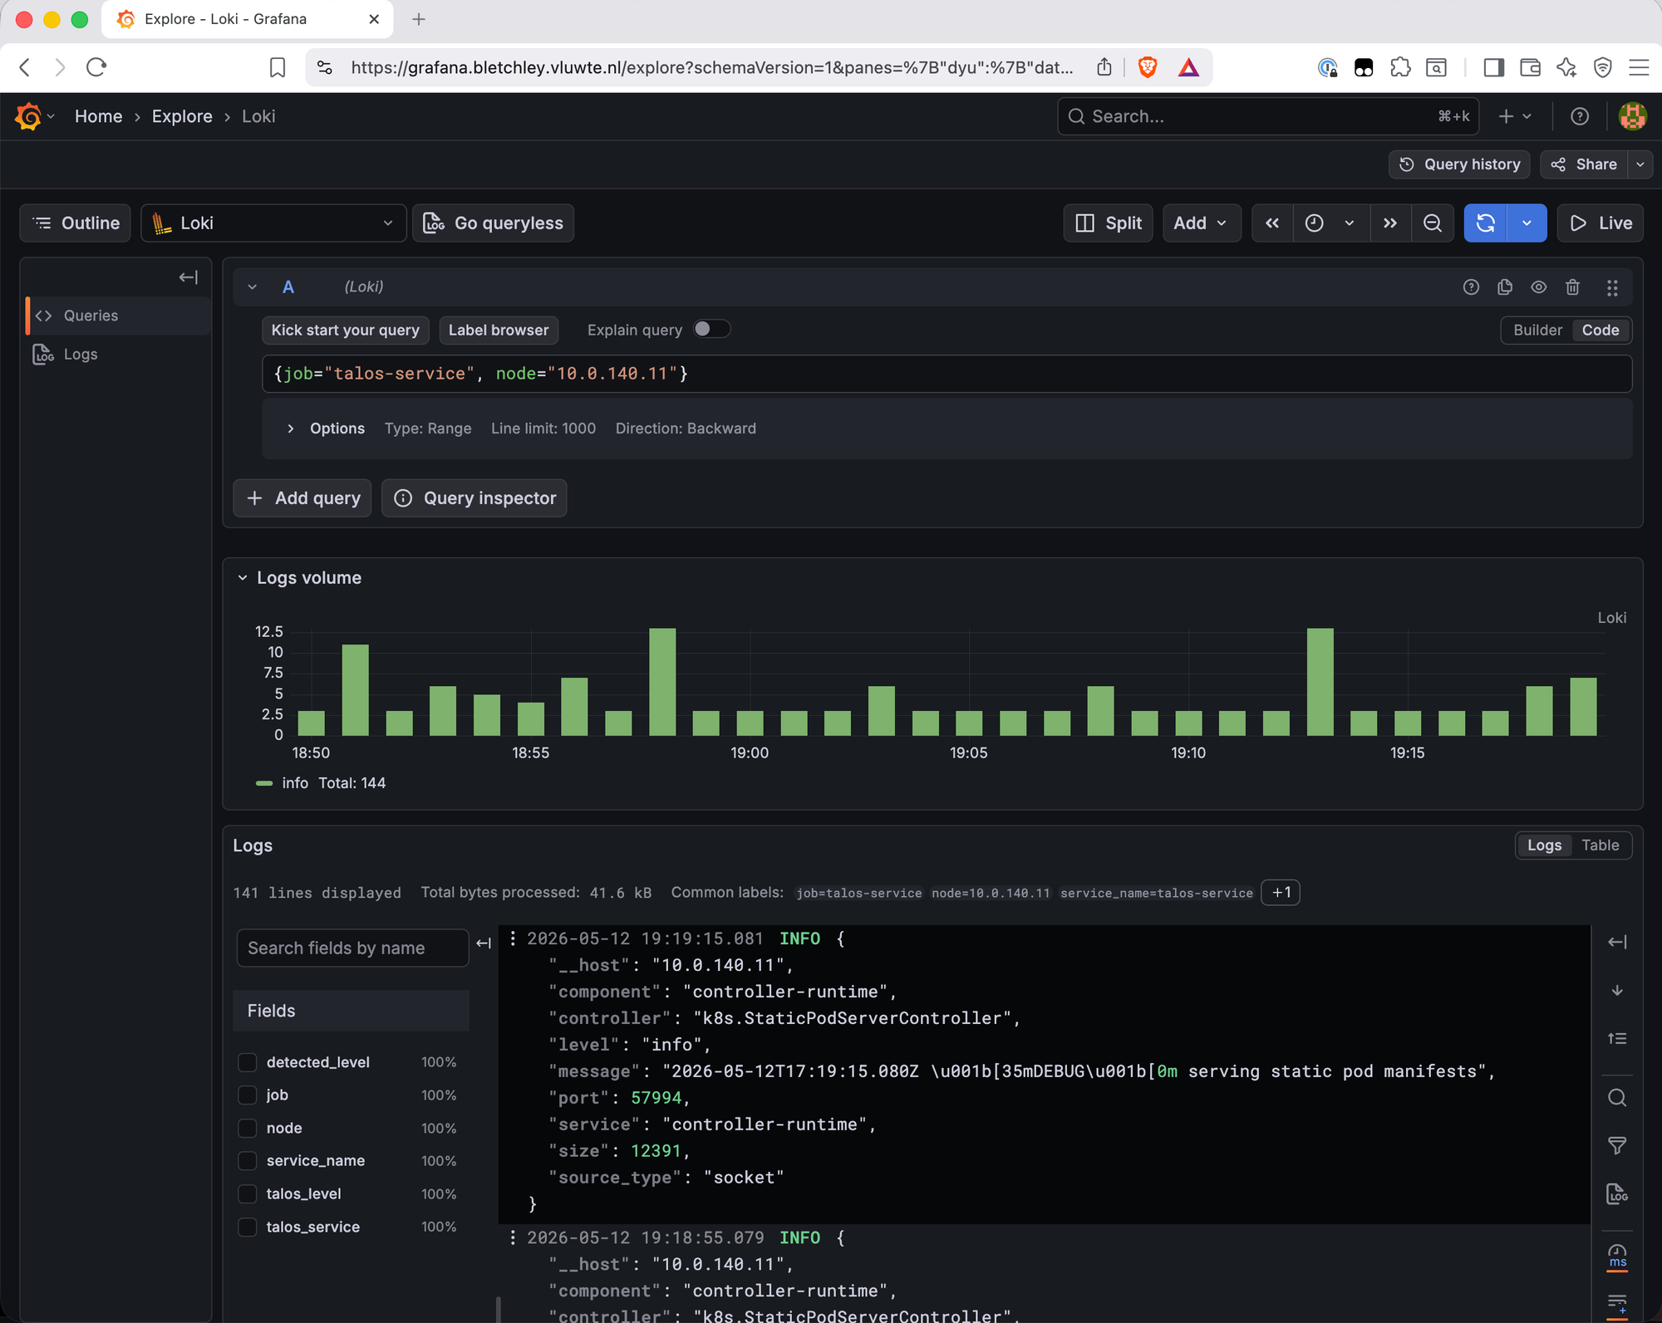
Task: Check the node field checkbox
Action: [x=248, y=1128]
